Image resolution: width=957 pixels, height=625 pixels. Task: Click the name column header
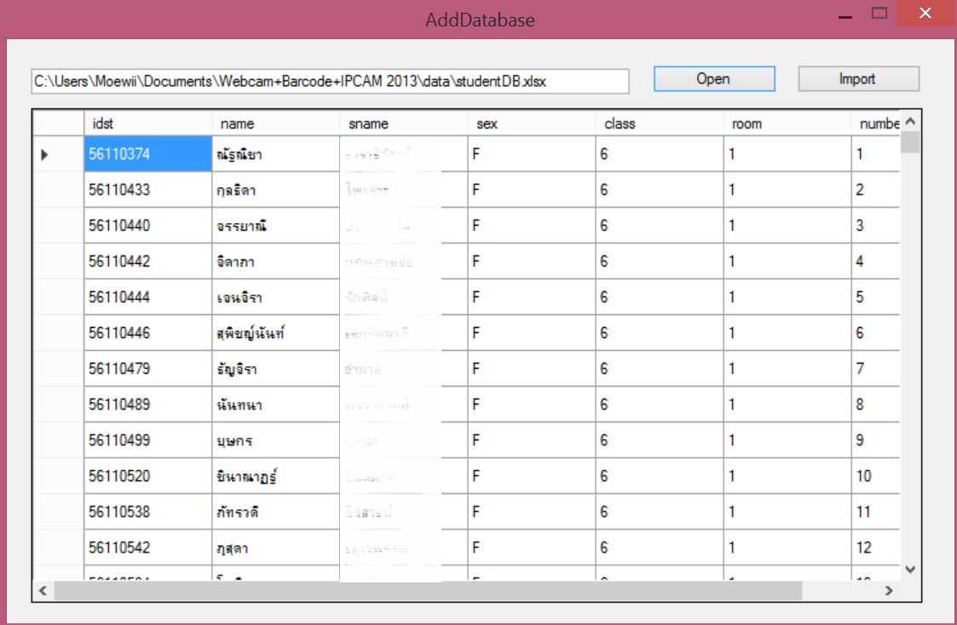275,124
